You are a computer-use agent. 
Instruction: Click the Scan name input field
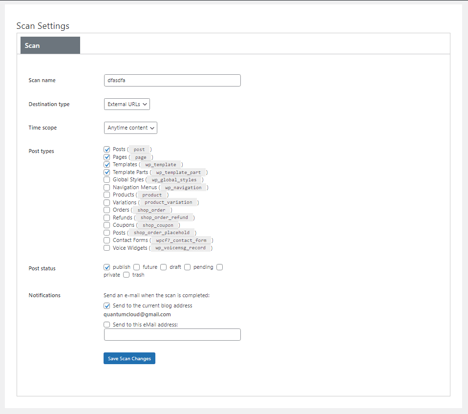tap(172, 80)
